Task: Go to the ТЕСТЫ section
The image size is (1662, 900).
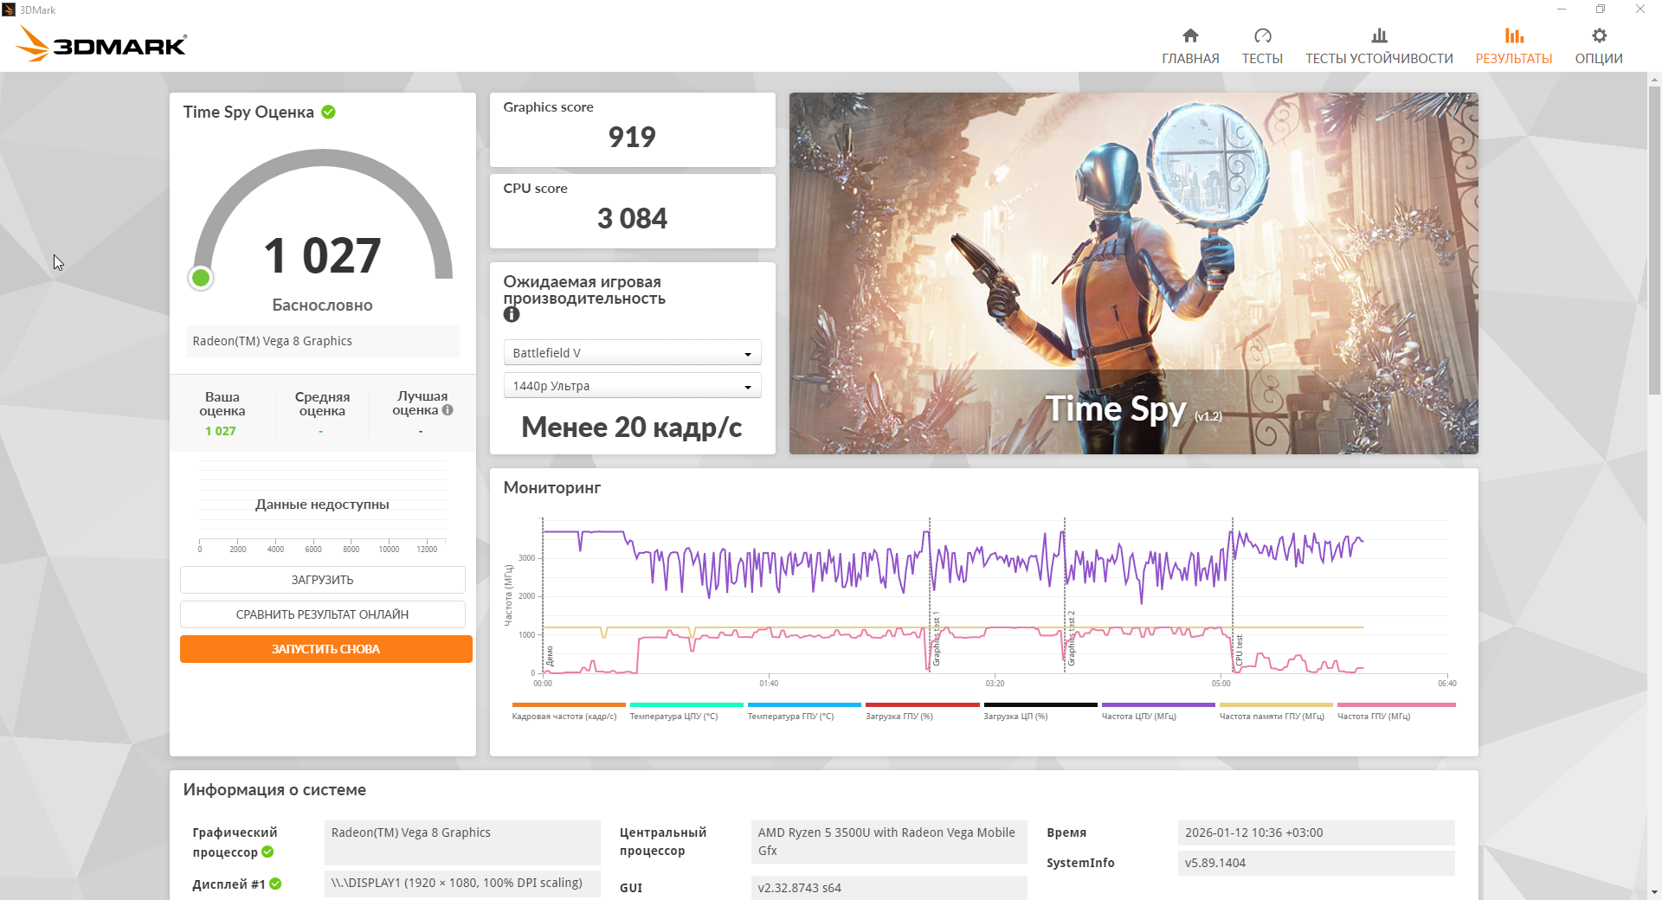Action: 1262,46
